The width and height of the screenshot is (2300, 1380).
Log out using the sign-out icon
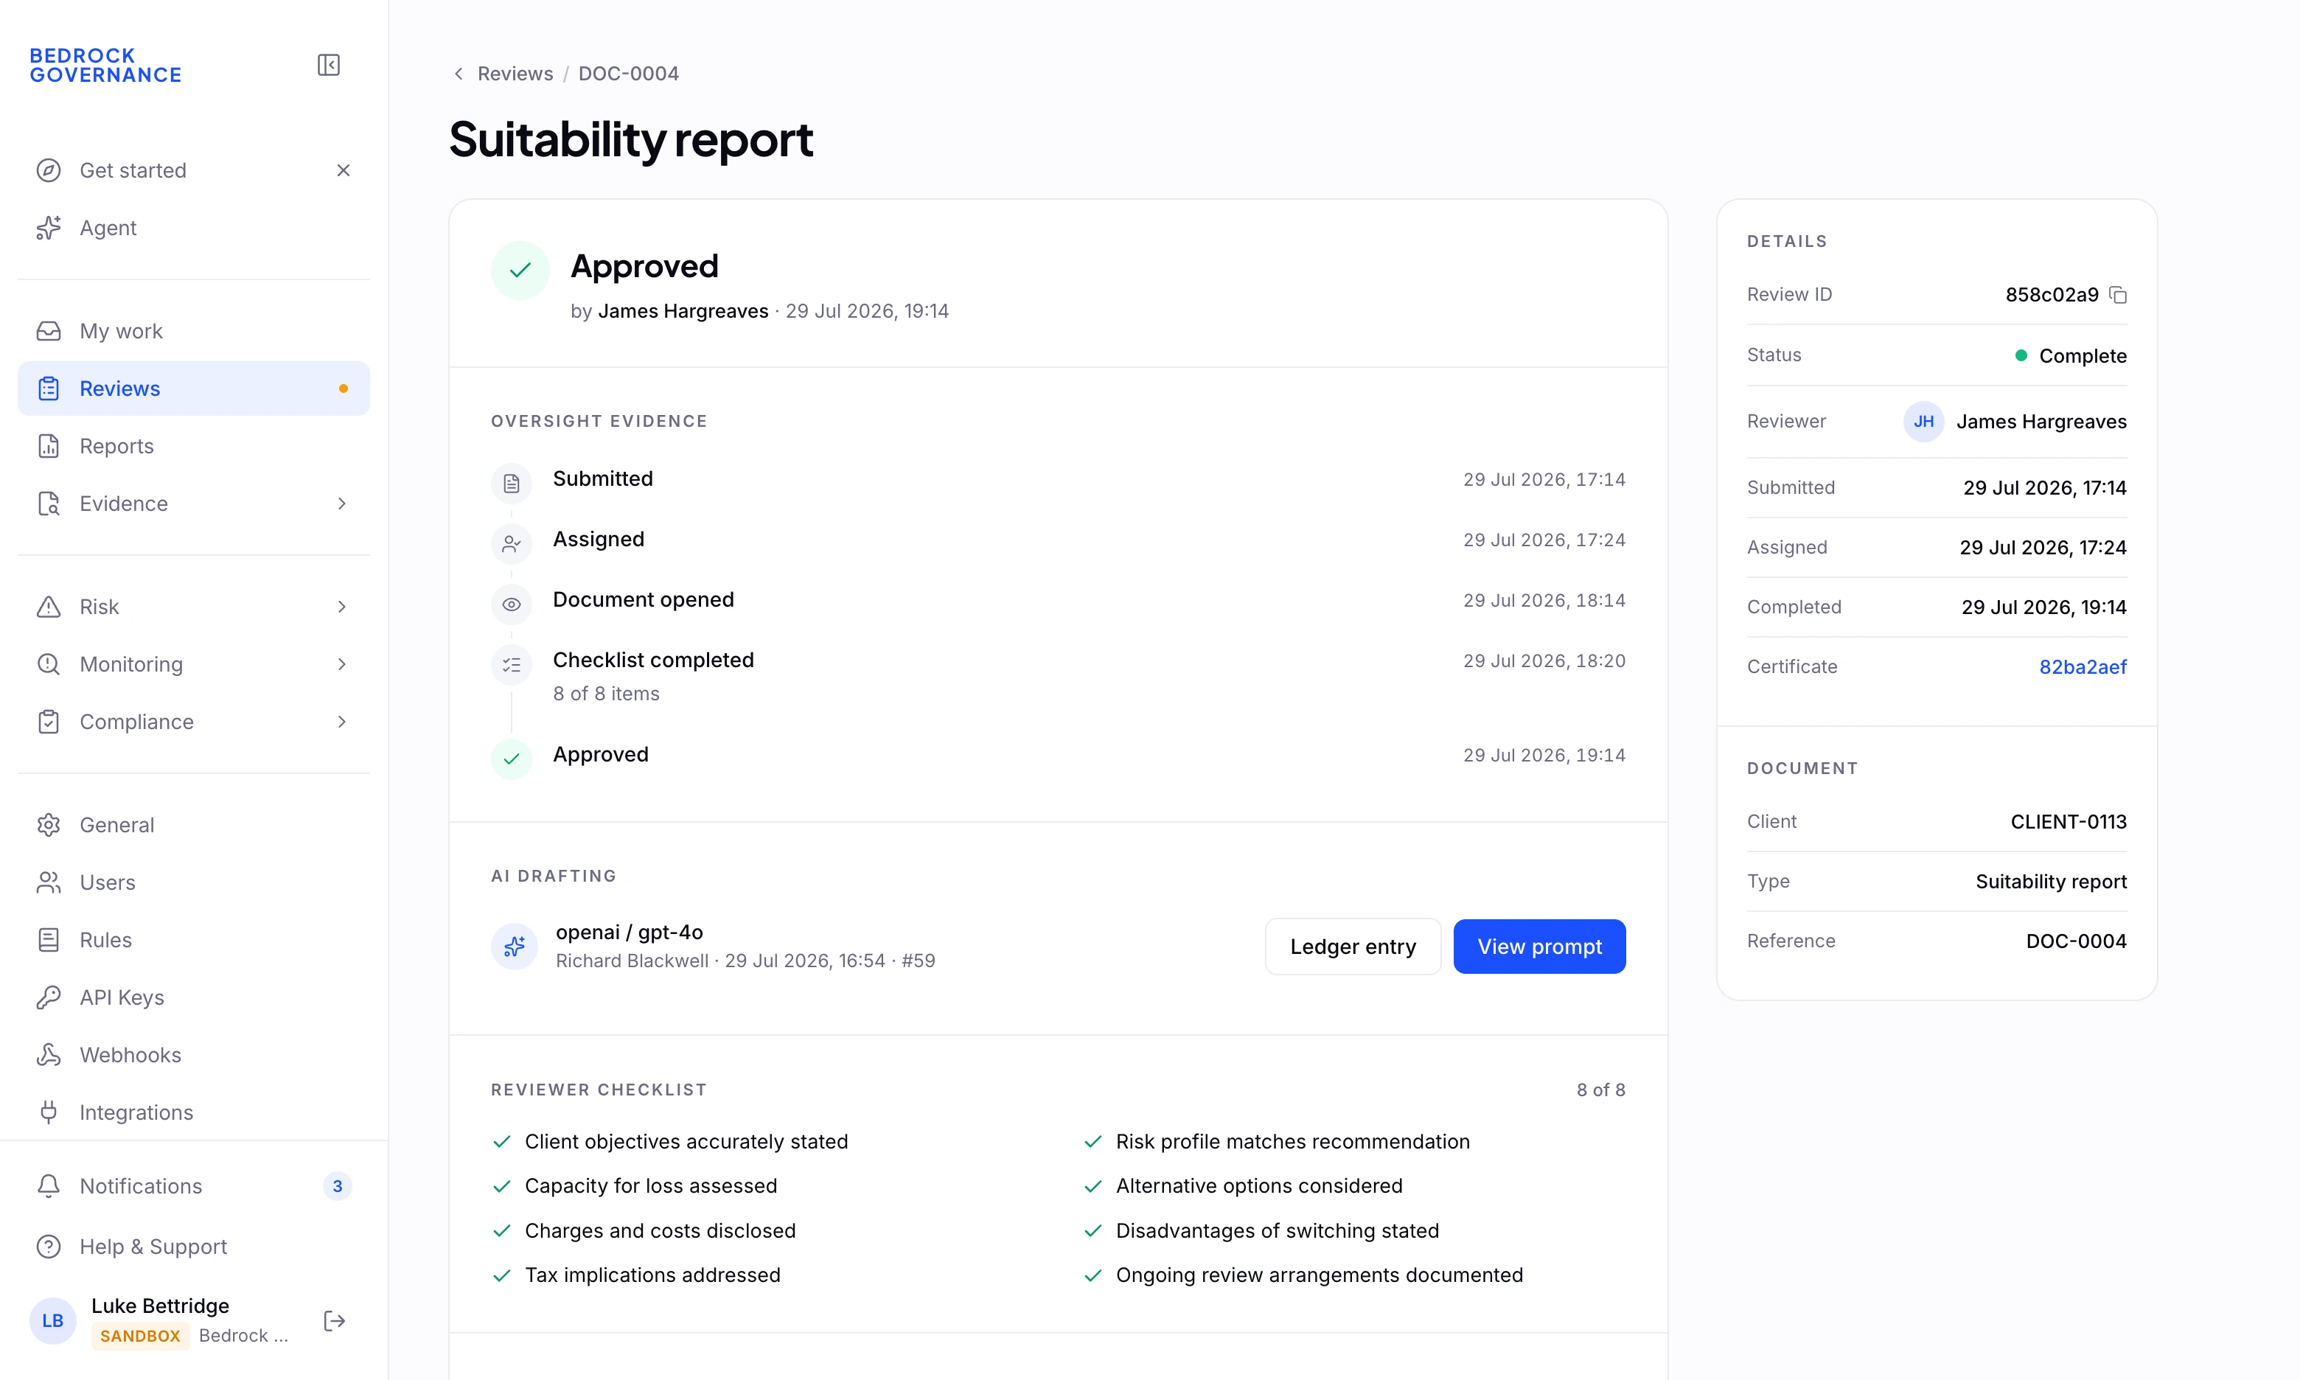coord(335,1320)
